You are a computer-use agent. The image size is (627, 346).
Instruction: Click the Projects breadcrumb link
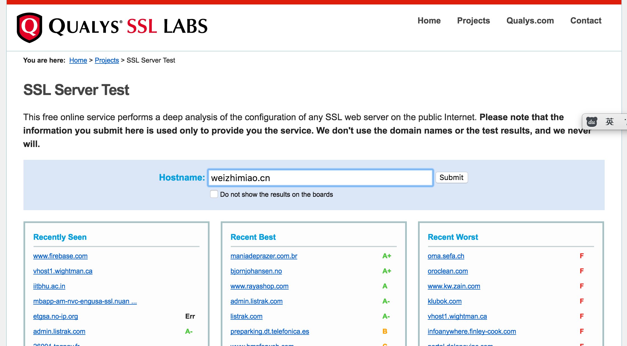[x=107, y=60]
